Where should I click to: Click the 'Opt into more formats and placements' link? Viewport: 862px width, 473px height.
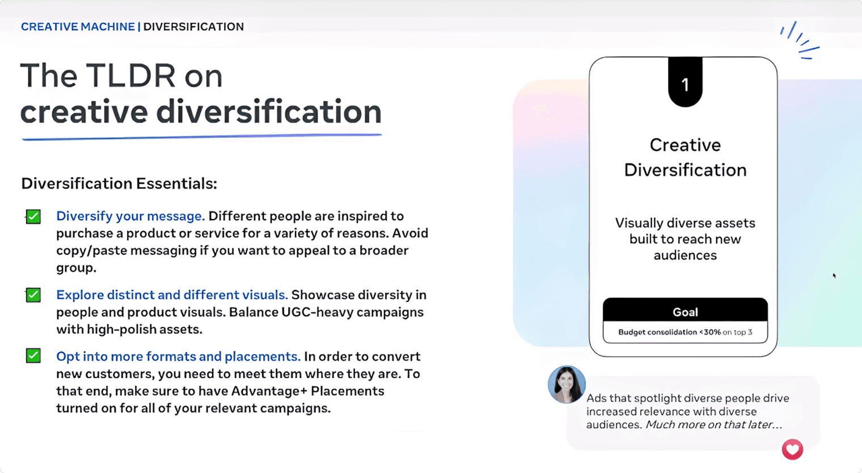178,356
